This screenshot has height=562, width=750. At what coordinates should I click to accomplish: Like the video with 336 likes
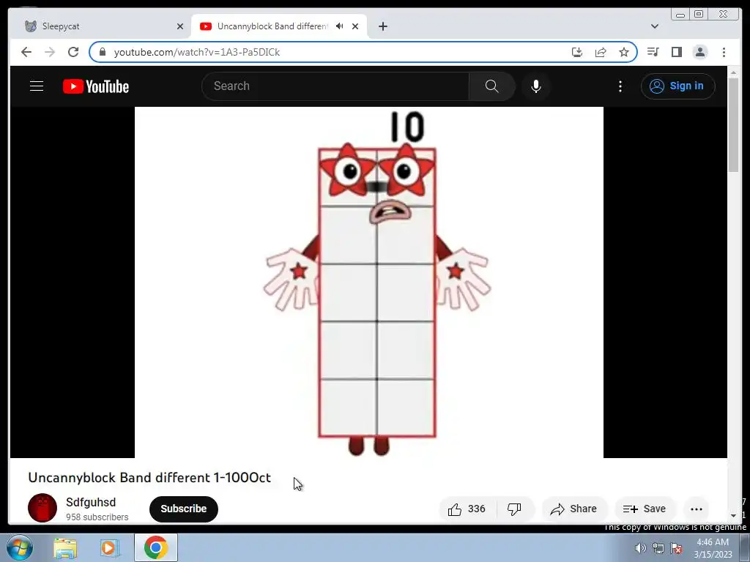[x=467, y=509]
